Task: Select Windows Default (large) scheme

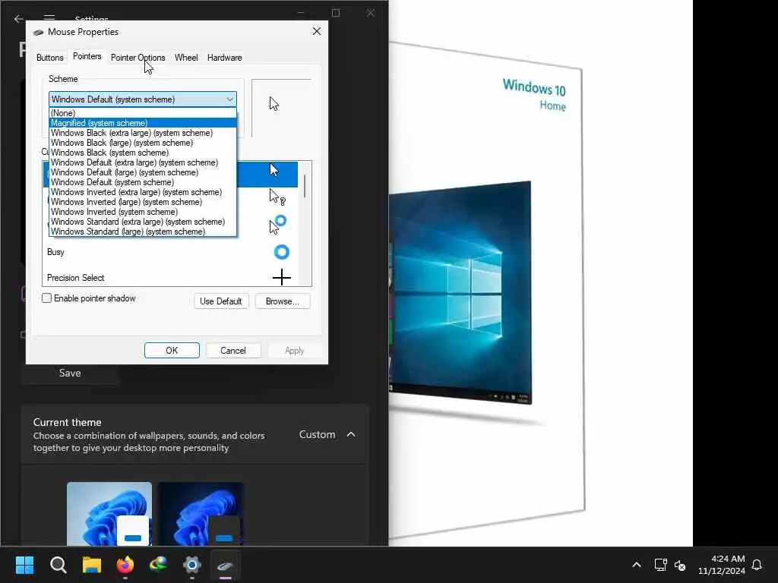Action: click(143, 172)
